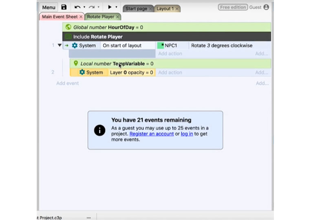Select event number 2 margin
The image size is (311, 220).
tap(53, 72)
